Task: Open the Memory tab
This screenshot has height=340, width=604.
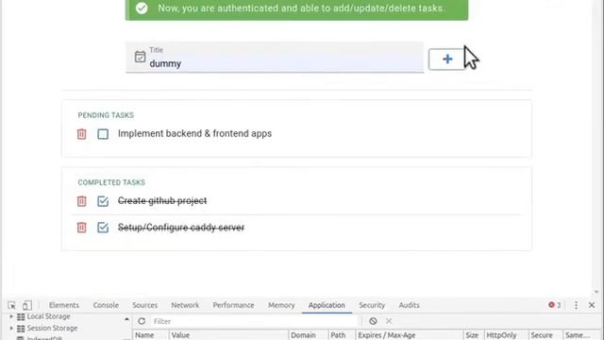Action: (x=281, y=305)
